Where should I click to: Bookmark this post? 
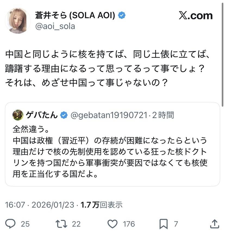point(164,224)
